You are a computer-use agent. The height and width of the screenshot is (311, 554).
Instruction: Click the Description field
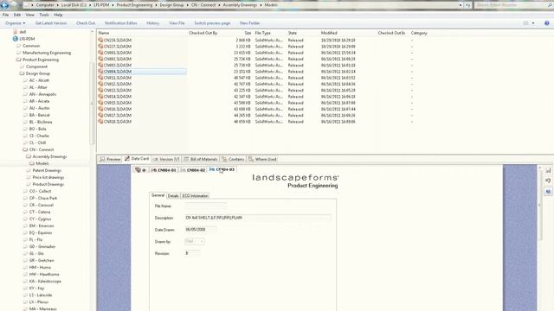258,218
